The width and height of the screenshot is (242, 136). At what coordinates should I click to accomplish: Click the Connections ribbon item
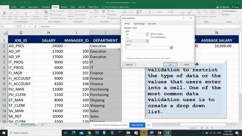click(81, 11)
